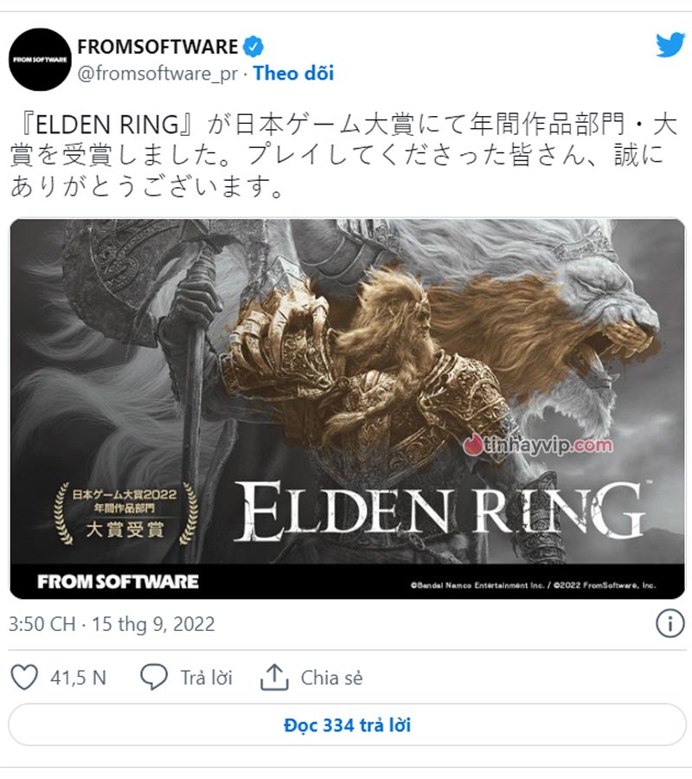Click the Chia sẻ share label

coord(331,678)
